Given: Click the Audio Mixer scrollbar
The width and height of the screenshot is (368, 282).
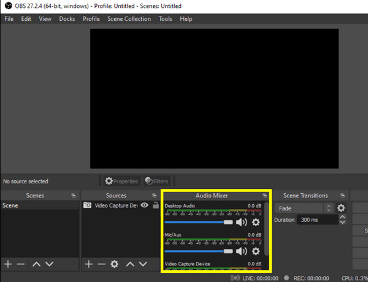Looking at the screenshot, I should 266,229.
